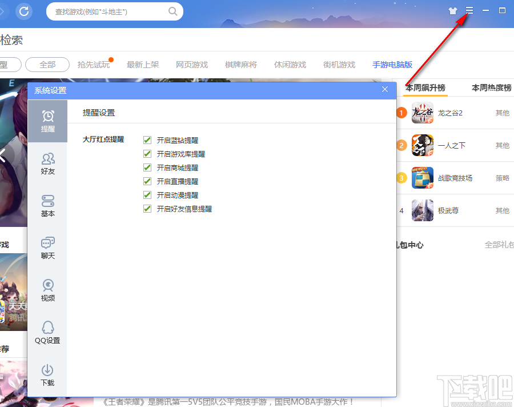Switch to the 好友 (Friends) settings section
Image resolution: width=514 pixels, height=407 pixels.
coord(47,162)
